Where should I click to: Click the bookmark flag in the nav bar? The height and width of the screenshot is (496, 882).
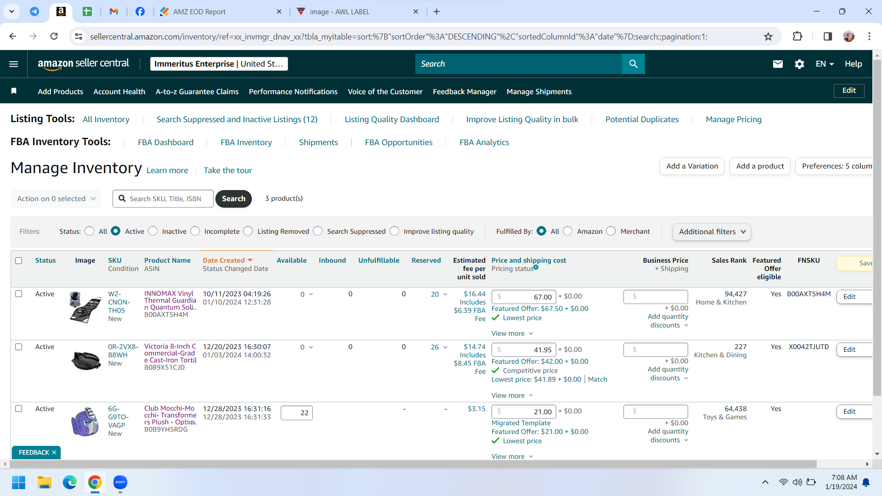pyautogui.click(x=14, y=91)
